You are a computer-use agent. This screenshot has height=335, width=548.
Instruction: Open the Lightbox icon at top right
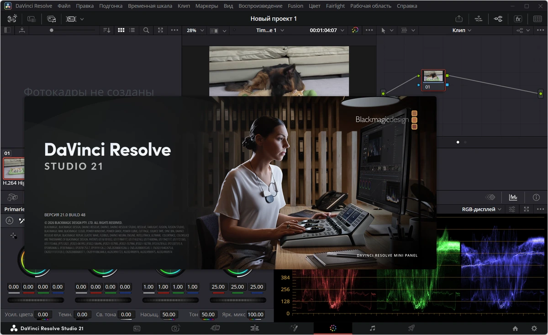click(538, 19)
